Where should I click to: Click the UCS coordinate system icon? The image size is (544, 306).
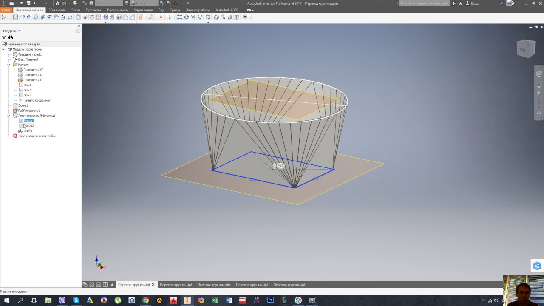click(x=171, y=17)
